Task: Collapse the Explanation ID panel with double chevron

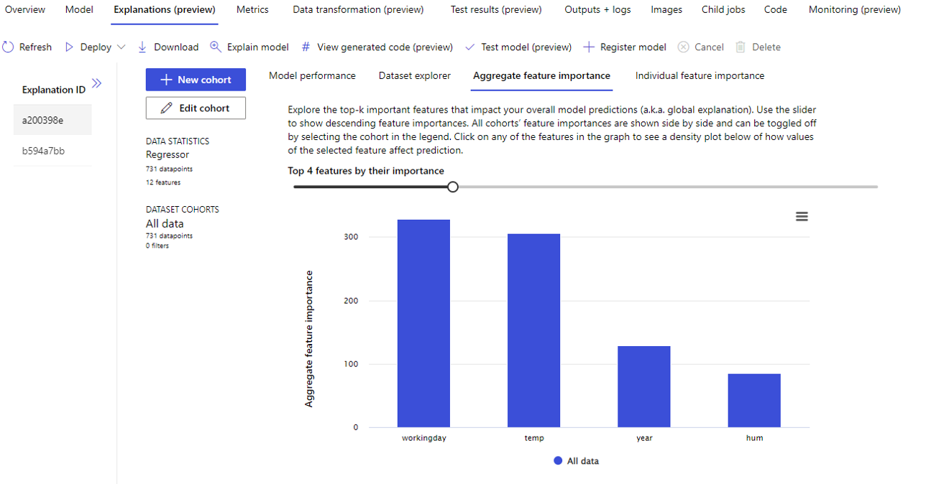Action: (97, 83)
